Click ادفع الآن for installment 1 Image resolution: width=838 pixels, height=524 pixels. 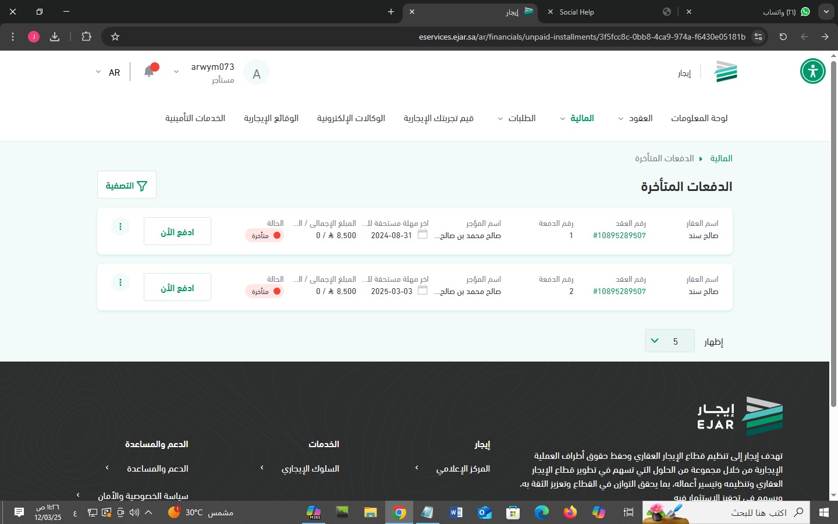177,232
